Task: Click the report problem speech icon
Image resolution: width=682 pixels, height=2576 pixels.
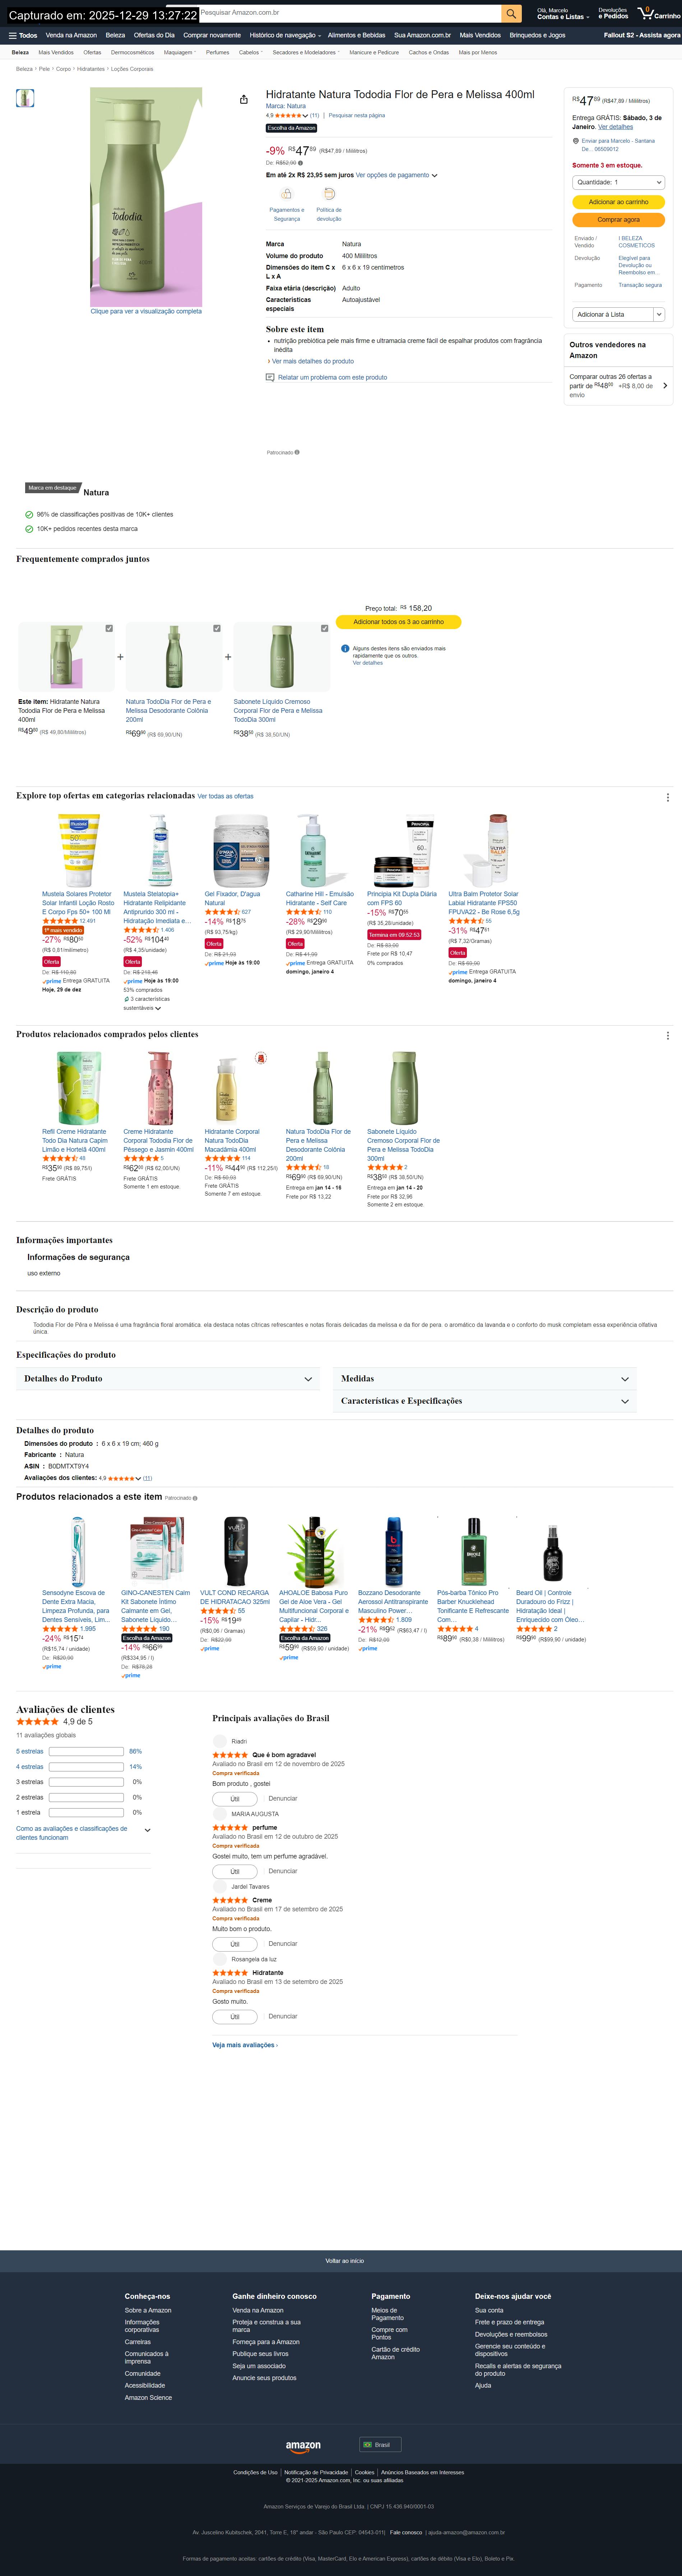Action: (x=270, y=377)
